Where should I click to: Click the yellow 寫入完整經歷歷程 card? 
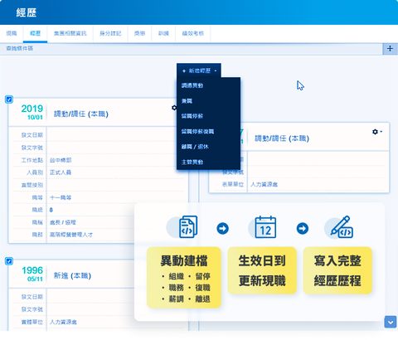(x=337, y=270)
